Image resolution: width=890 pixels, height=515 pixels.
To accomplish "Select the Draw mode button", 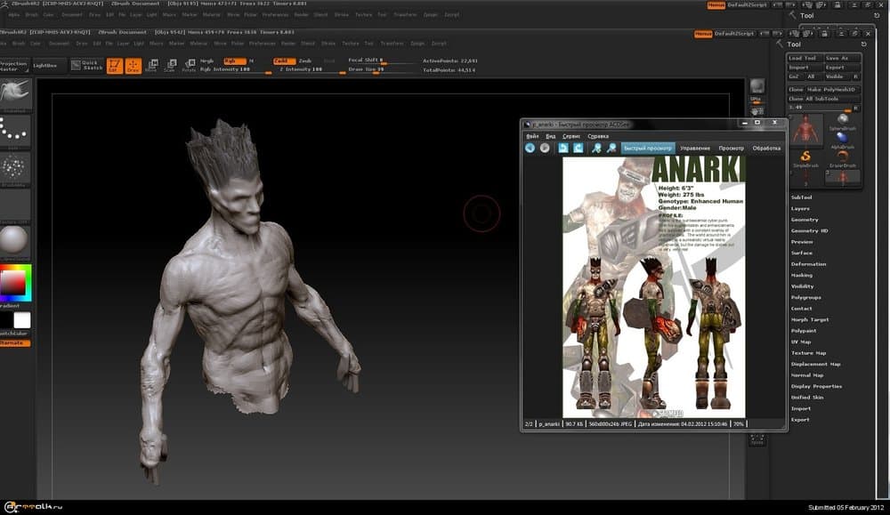I will coord(133,66).
